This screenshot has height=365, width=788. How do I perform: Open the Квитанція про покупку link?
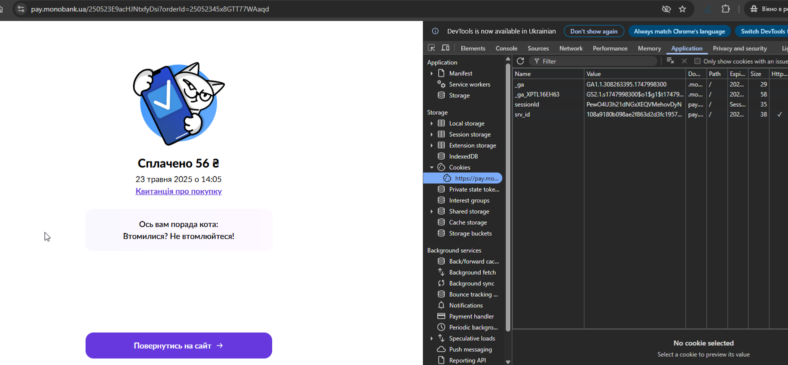pyautogui.click(x=179, y=191)
